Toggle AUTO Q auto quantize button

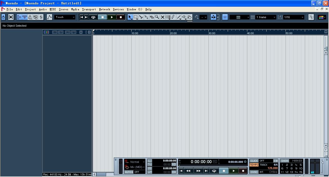129,172
